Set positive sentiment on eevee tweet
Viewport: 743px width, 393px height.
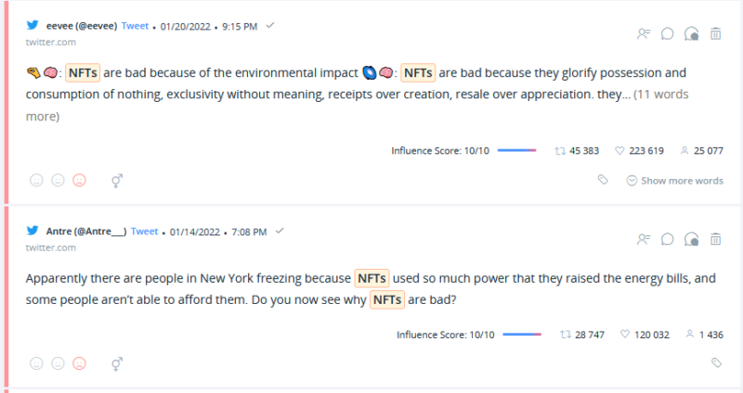click(36, 180)
